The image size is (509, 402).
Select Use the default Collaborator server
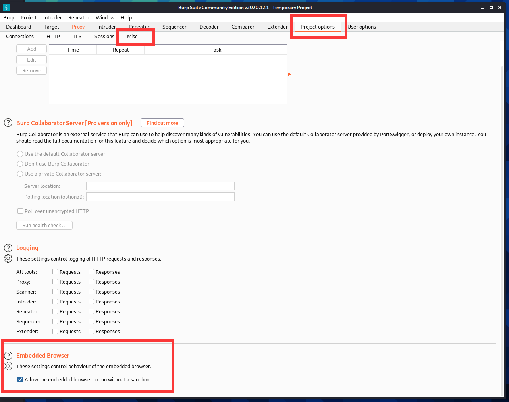click(20, 154)
